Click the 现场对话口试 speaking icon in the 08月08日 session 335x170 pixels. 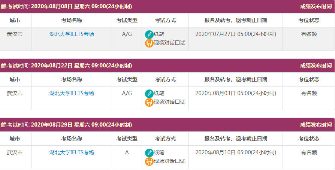(x=149, y=43)
